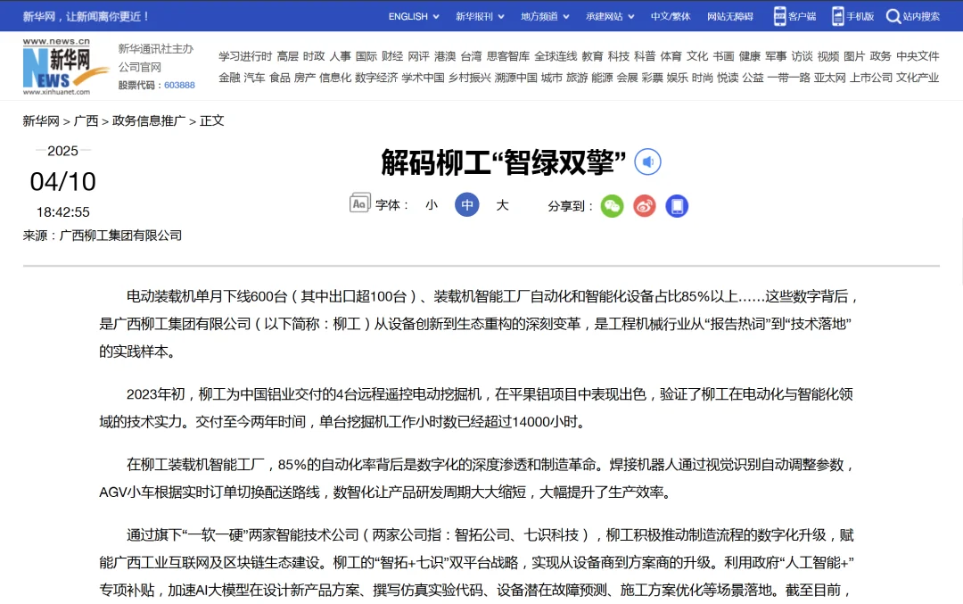Click the Xinhuanet NEWS logo
The height and width of the screenshot is (604, 963).
pos(64,67)
